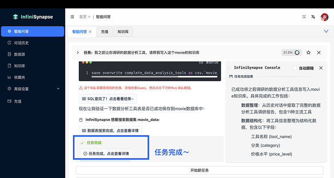Screen dimensions: 334x178
Task: Click the 智能问答 sidebar icon
Action: pyautogui.click(x=9, y=31)
